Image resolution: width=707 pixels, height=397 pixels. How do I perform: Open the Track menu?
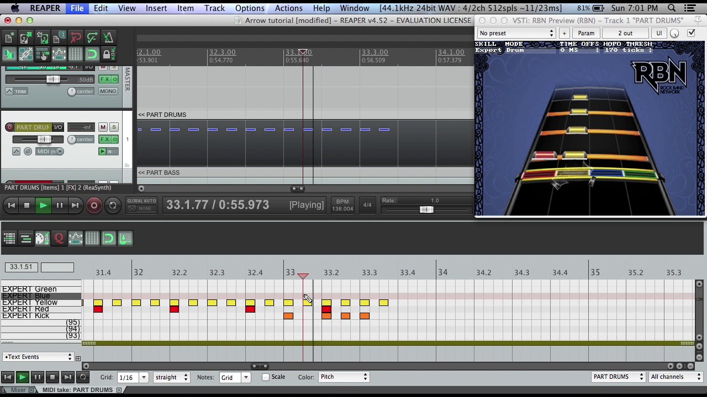click(x=214, y=8)
